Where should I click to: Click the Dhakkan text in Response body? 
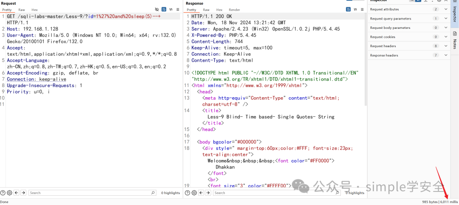click(225, 167)
